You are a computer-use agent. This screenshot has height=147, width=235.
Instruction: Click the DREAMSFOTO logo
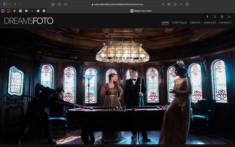(29, 21)
